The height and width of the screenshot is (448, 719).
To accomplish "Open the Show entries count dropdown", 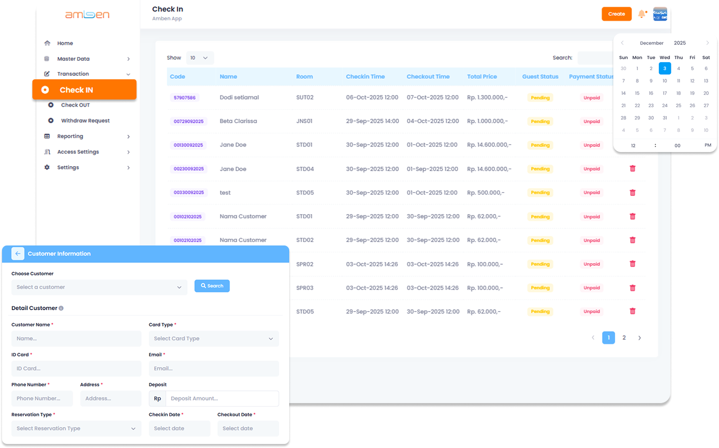I will click(x=200, y=58).
